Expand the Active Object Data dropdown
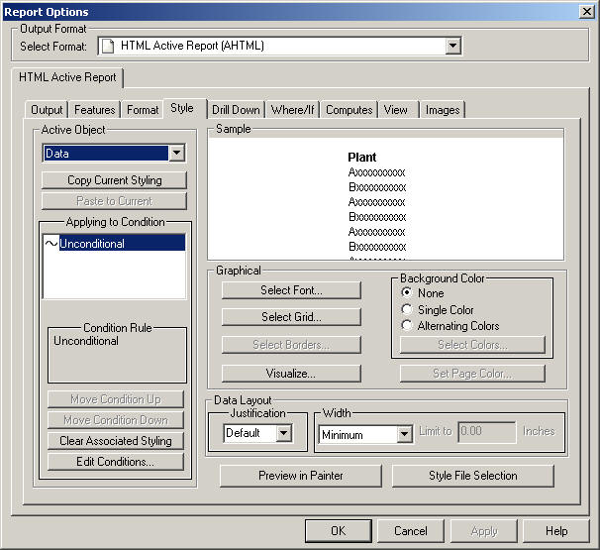This screenshot has height=550, width=600. click(176, 153)
